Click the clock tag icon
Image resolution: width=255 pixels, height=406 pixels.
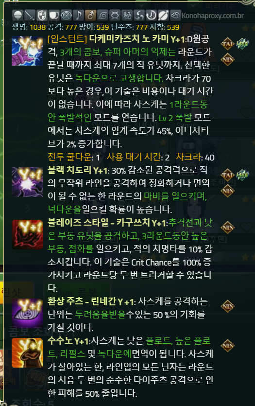click(151, 16)
